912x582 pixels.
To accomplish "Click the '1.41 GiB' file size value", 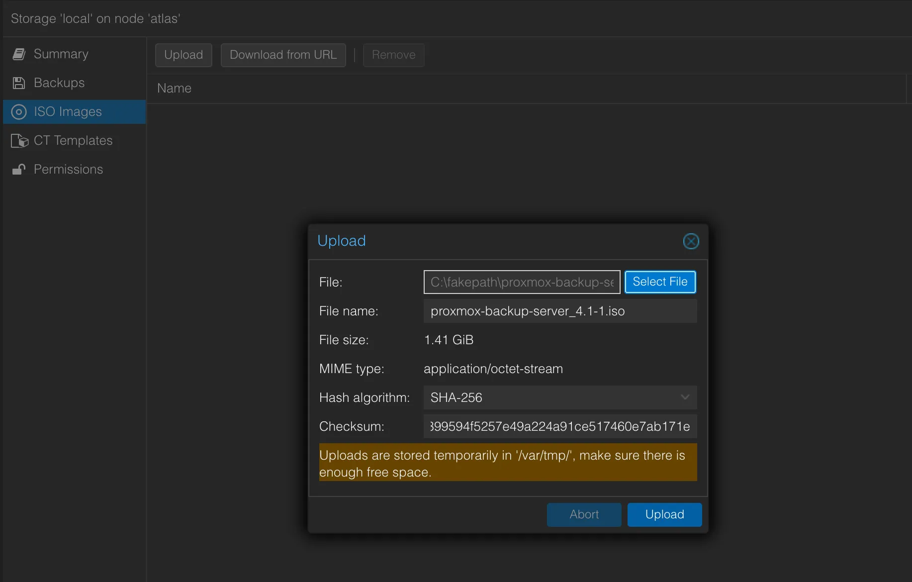I will (449, 340).
